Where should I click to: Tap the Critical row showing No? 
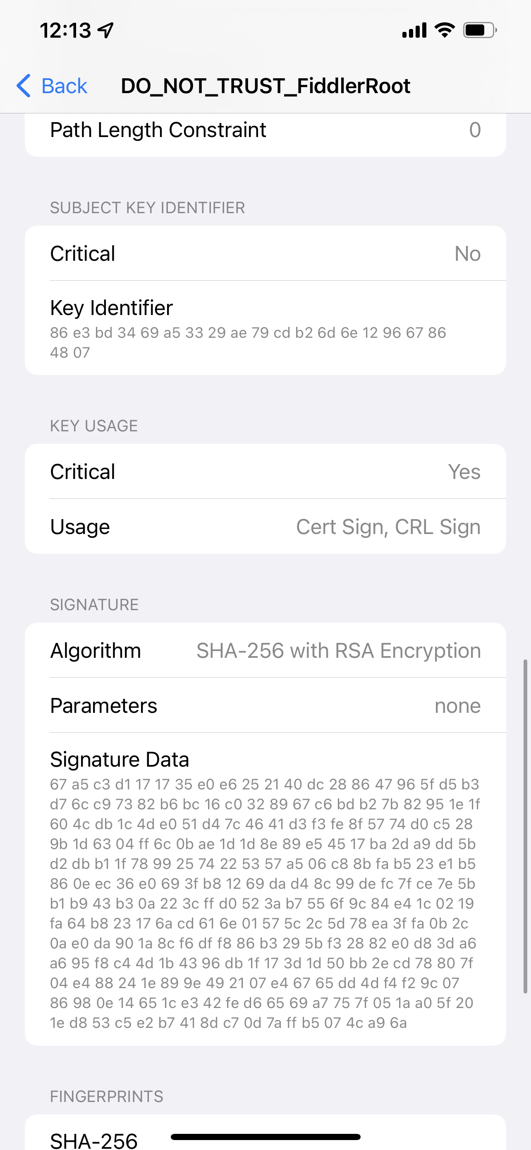265,254
